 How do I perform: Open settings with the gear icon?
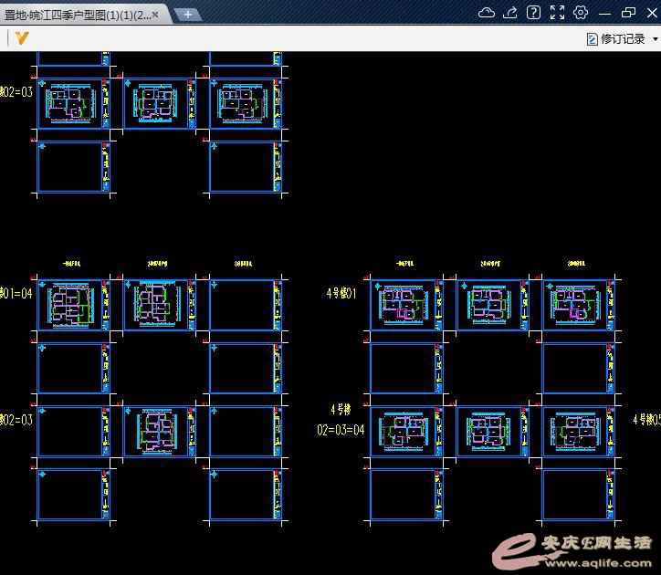pos(581,12)
